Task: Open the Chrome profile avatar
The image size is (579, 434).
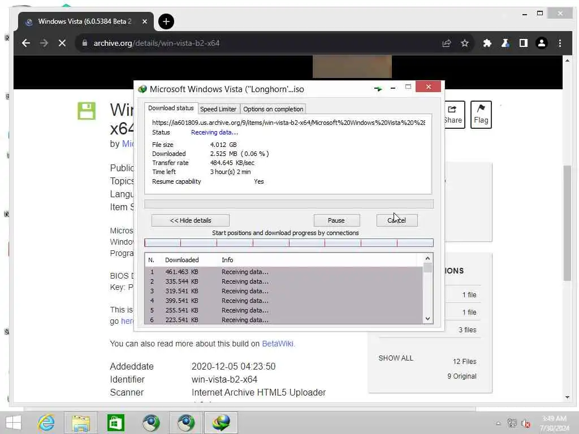Action: (x=542, y=43)
